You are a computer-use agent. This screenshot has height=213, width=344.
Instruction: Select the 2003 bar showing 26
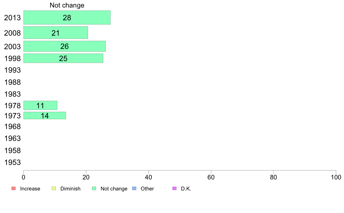tap(65, 46)
